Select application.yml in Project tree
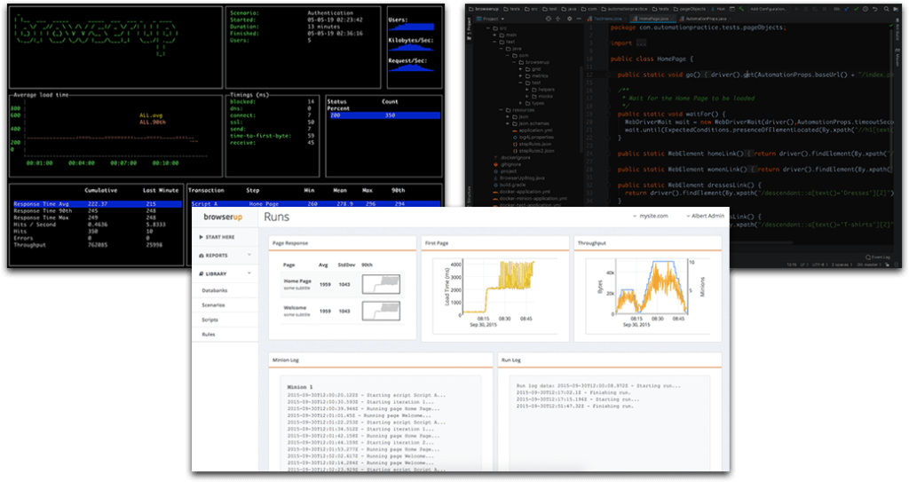The height and width of the screenshot is (482, 909). (x=533, y=130)
